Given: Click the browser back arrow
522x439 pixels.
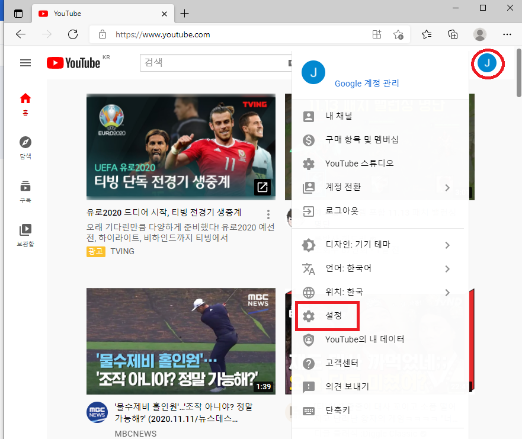Looking at the screenshot, I should (x=21, y=34).
